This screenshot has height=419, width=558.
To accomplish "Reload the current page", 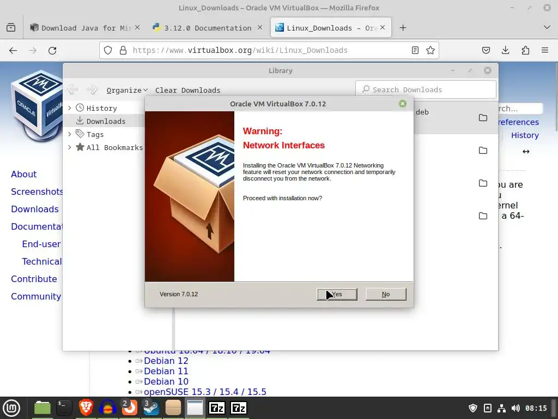I will point(52,50).
